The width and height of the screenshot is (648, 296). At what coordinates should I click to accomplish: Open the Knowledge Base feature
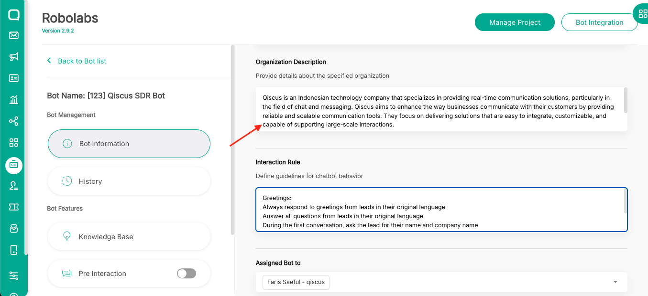(x=129, y=237)
